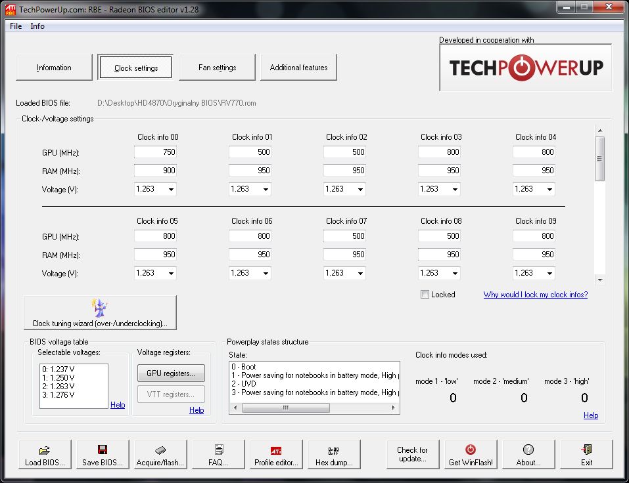Viewport: 629px width, 483px height.
Task: Click Clock info 00 GPU MHz field
Action: coord(155,152)
